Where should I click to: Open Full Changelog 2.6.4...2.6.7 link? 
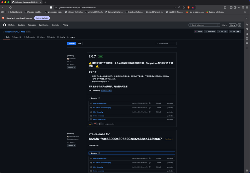106,90
